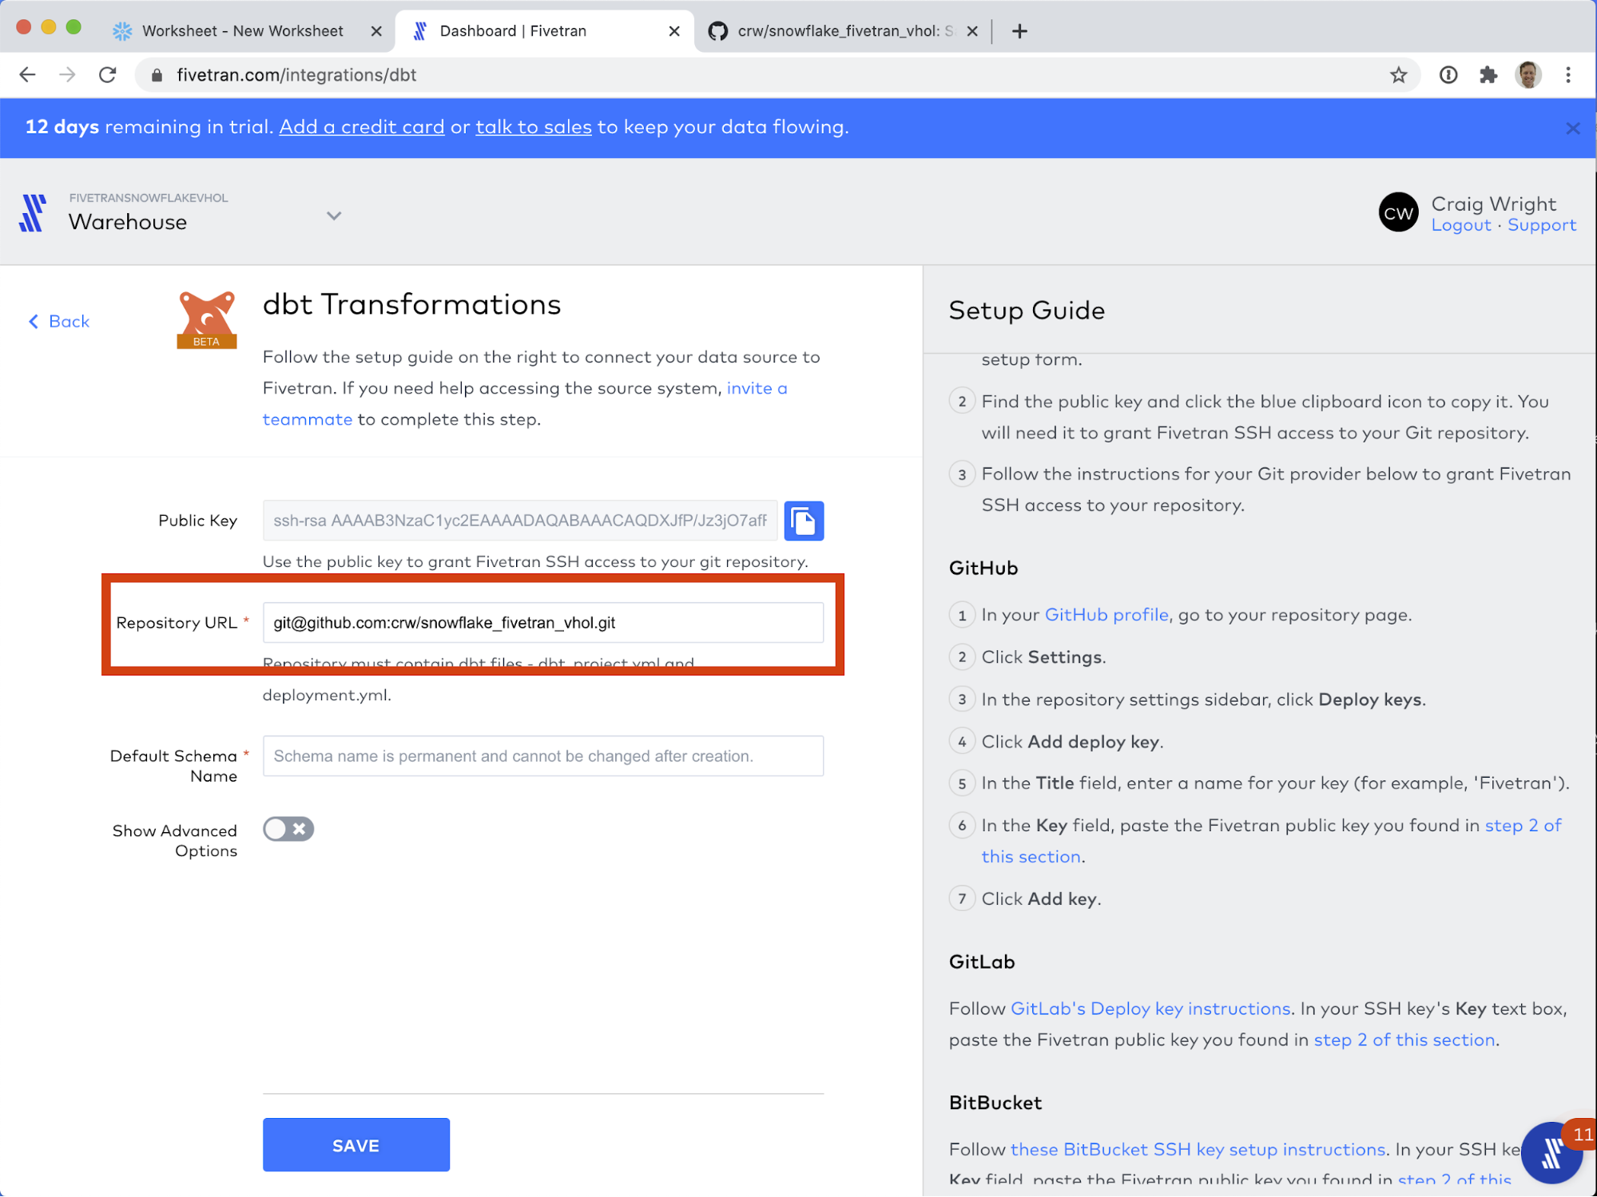This screenshot has width=1597, height=1197.
Task: Click the Repository URL input field
Action: click(x=542, y=623)
